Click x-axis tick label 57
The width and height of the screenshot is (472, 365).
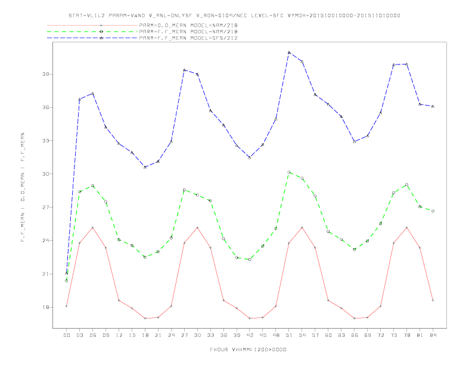(x=315, y=335)
